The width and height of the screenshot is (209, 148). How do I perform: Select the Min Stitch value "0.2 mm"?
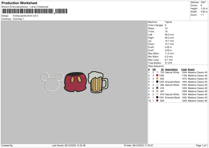pos(169,57)
